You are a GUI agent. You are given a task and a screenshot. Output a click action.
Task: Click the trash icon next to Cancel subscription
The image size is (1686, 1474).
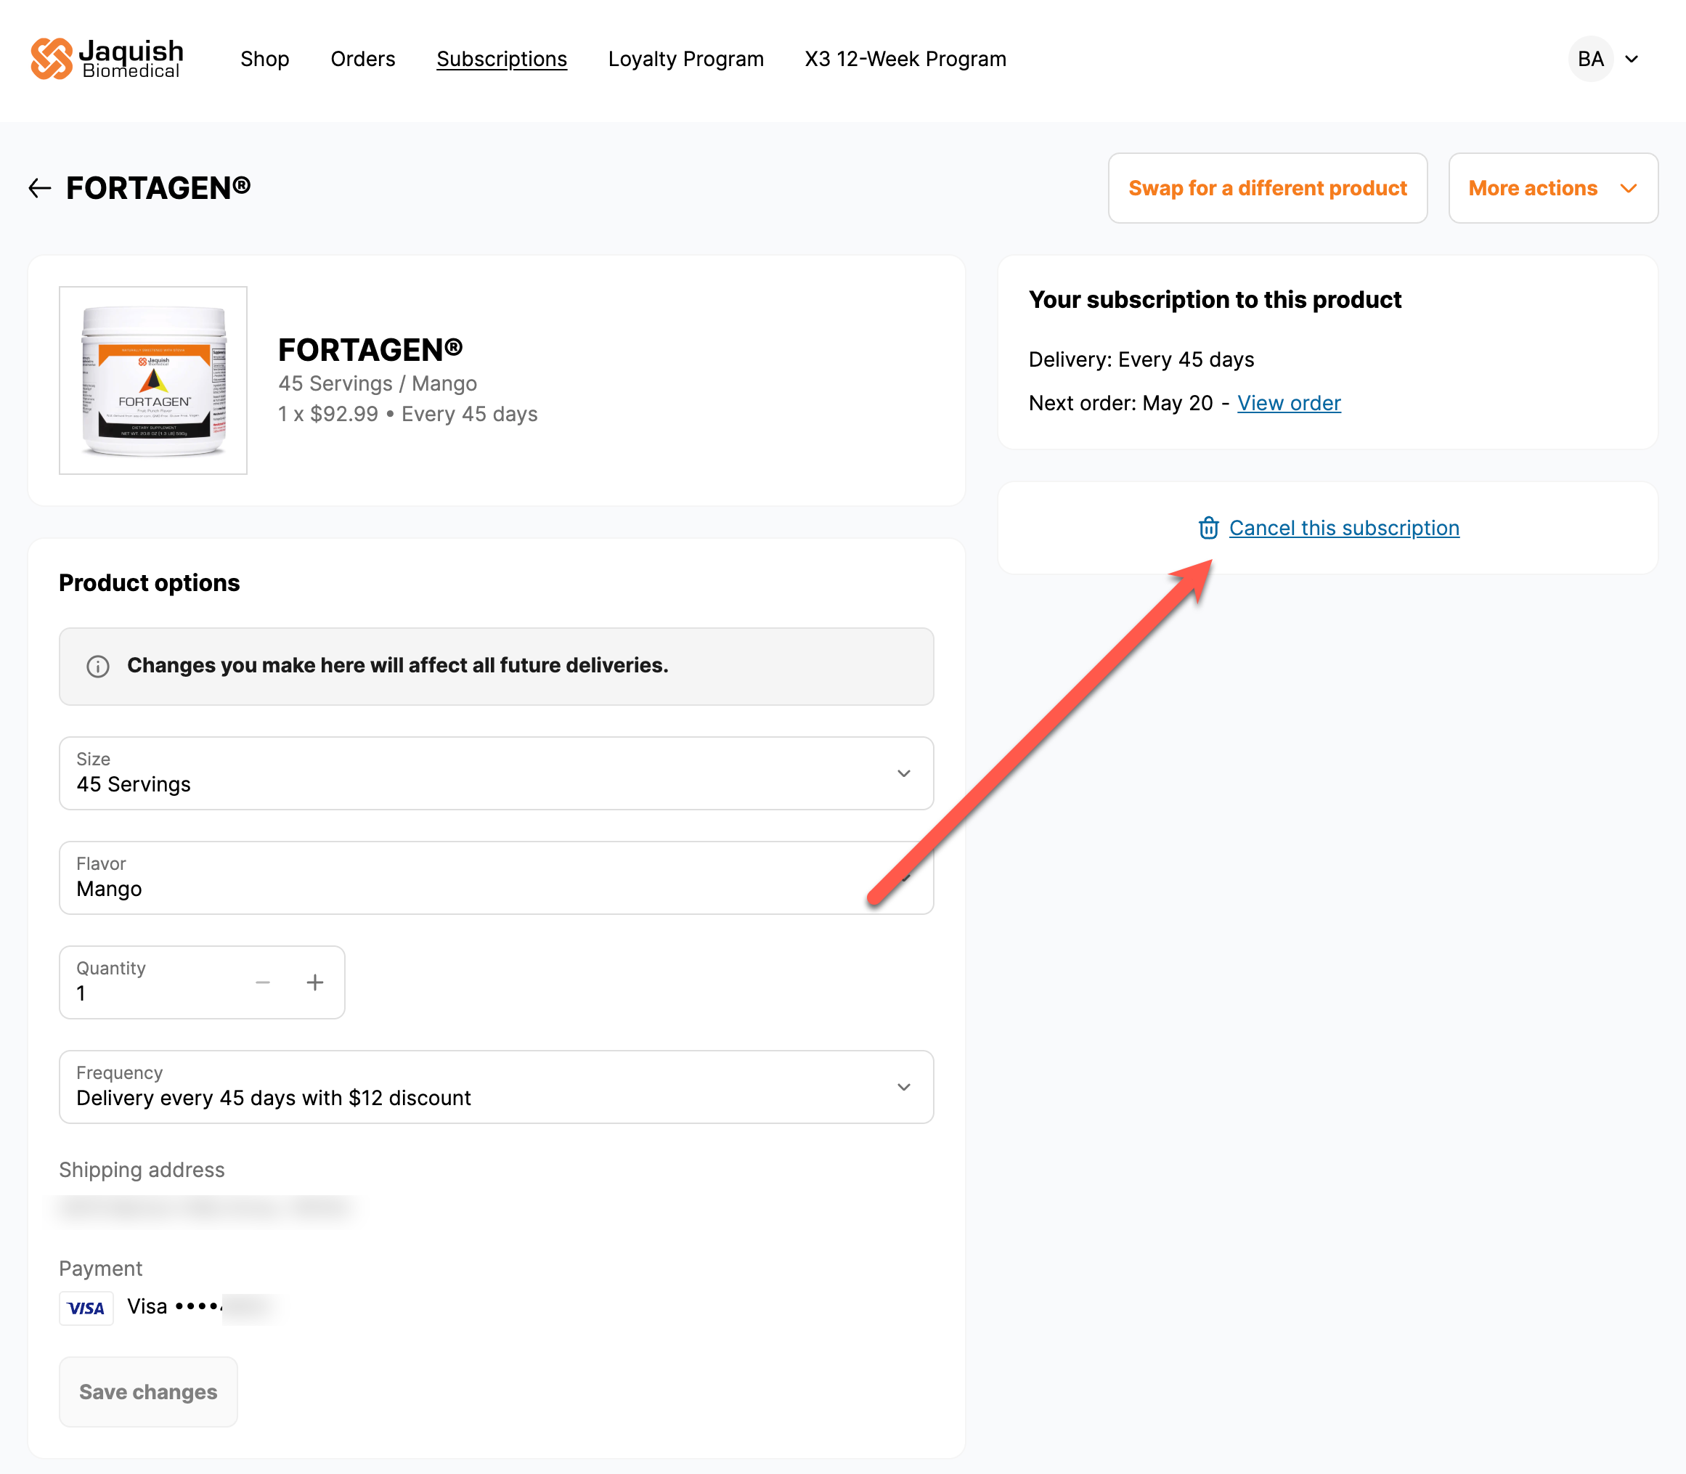coord(1208,528)
